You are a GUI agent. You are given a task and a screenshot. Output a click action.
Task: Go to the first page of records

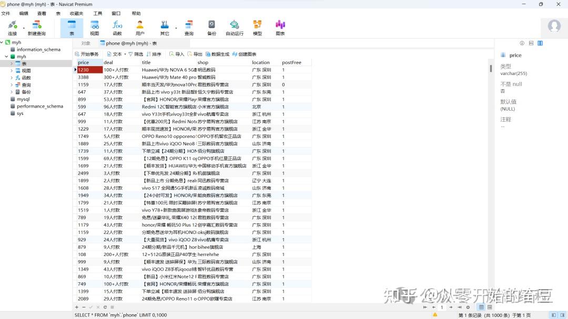tap(425, 307)
